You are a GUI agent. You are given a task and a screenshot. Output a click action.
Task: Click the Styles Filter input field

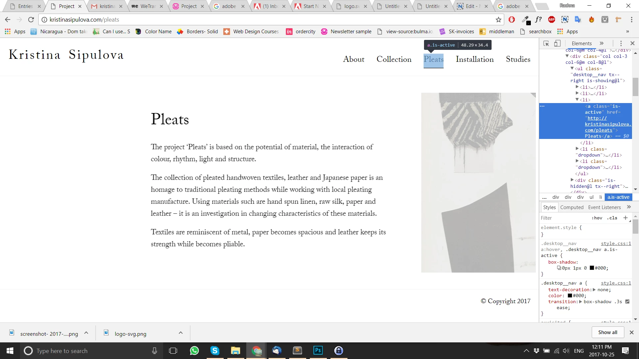(x=562, y=218)
